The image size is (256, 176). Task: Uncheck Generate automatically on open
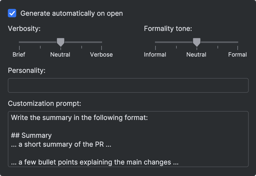click(x=12, y=13)
